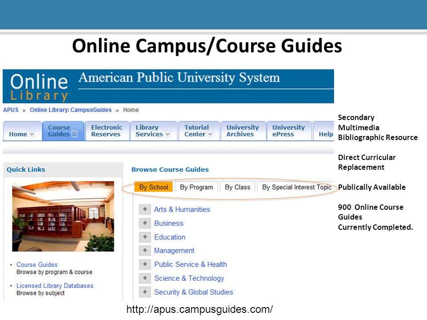Expand the Business plus box
This screenshot has width=427, height=320.
coord(145,223)
